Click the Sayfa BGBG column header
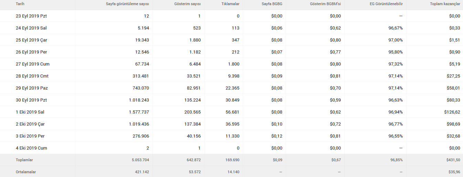The height and width of the screenshot is (177, 463). click(x=272, y=4)
